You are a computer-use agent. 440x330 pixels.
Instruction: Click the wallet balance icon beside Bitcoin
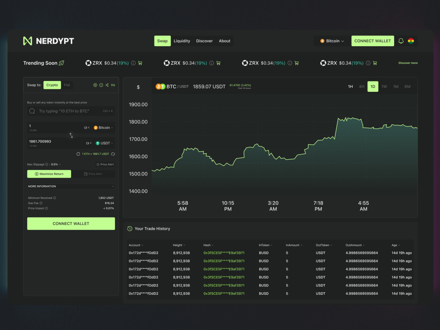86,128
